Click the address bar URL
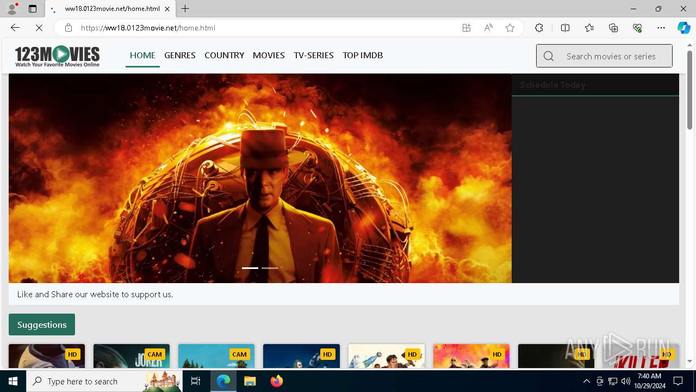The image size is (696, 392). pos(148,28)
